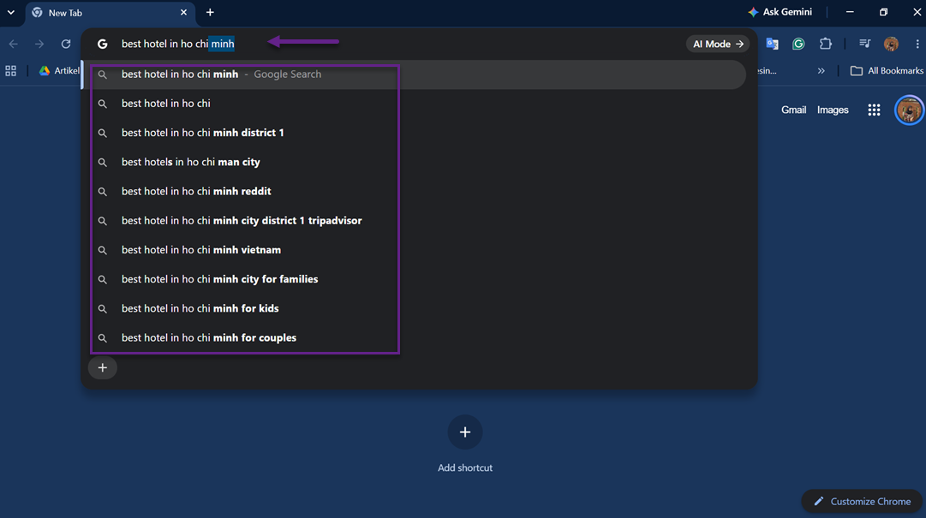Open the Google account avatar on page
The height and width of the screenshot is (518, 926).
(x=909, y=110)
